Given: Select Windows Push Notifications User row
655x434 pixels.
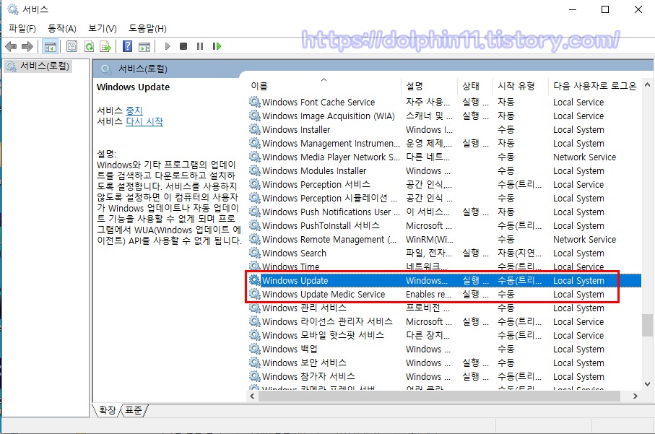Looking at the screenshot, I should point(444,212).
